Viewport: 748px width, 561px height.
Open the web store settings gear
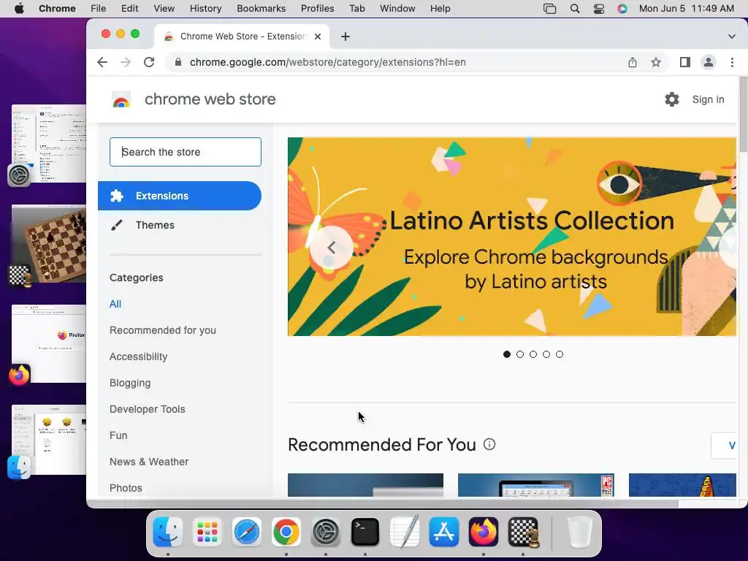[672, 99]
